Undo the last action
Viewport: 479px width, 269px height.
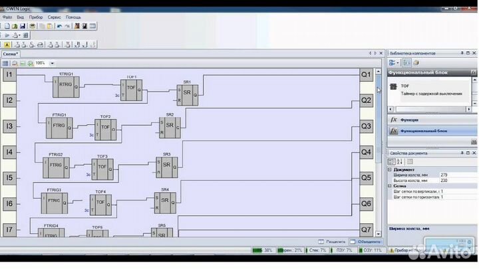59,26
